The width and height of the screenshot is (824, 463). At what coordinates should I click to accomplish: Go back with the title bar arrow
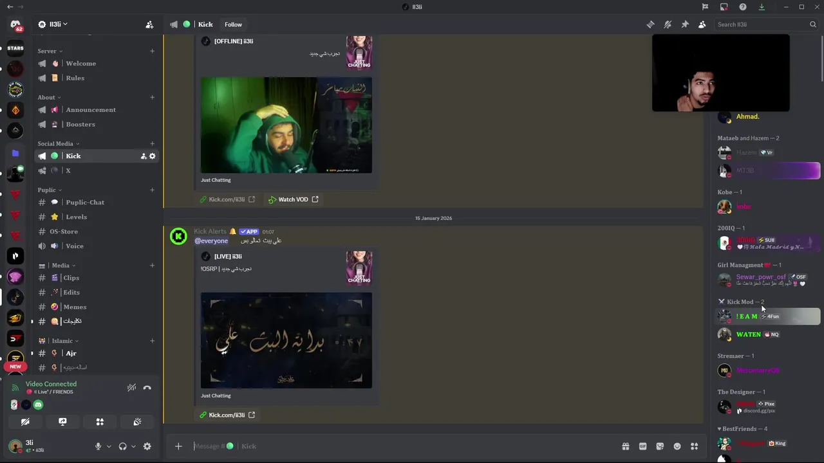(10, 7)
